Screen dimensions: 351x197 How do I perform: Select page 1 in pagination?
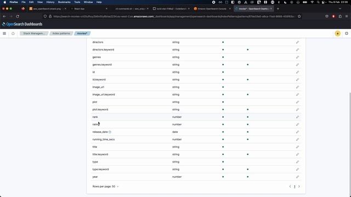tap(295, 187)
